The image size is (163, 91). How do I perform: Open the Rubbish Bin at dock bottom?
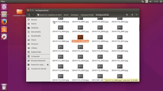coord(4,87)
